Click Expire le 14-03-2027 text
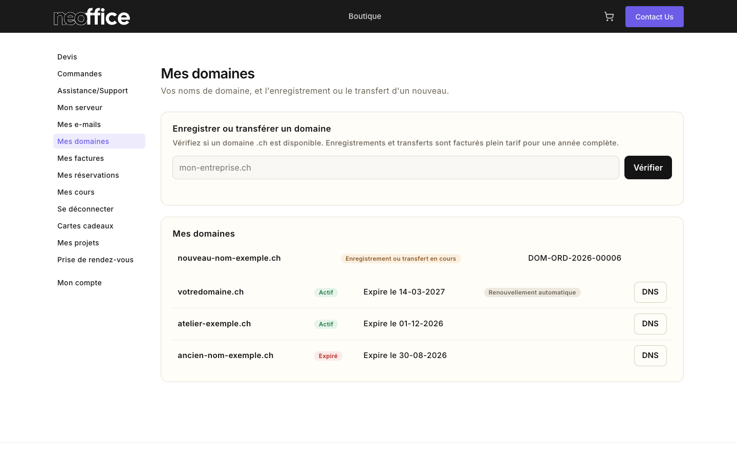The image size is (737, 461). click(404, 292)
